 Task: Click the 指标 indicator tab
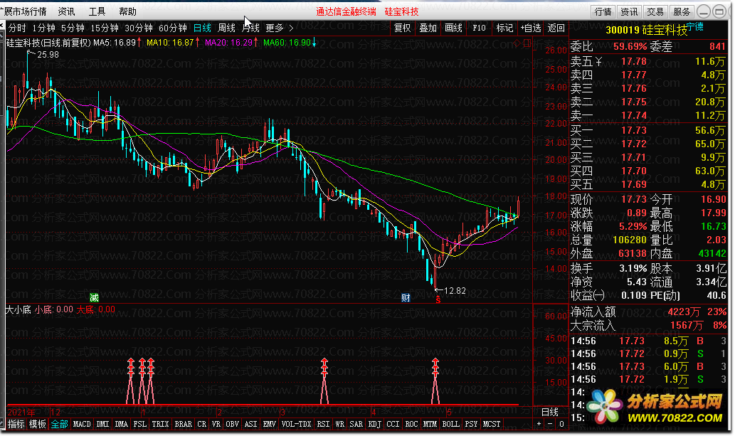point(16,424)
